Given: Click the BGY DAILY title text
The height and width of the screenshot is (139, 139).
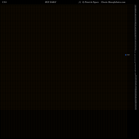Looking at the screenshot, I should click(x=51, y=2).
